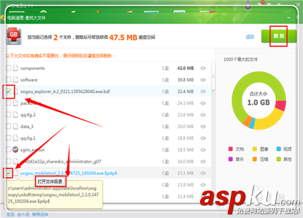Viewport: 303px width, 218px height.
Task: Tick the checkbox for sgim bin file
Action: click(x=8, y=150)
